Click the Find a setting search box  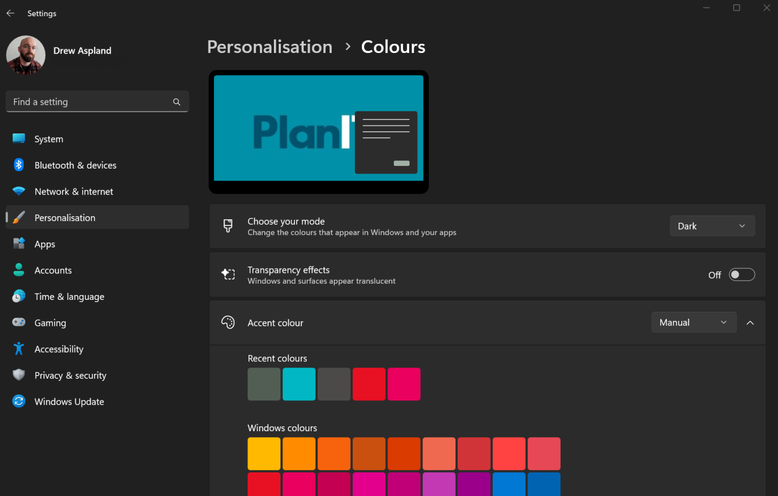point(97,102)
